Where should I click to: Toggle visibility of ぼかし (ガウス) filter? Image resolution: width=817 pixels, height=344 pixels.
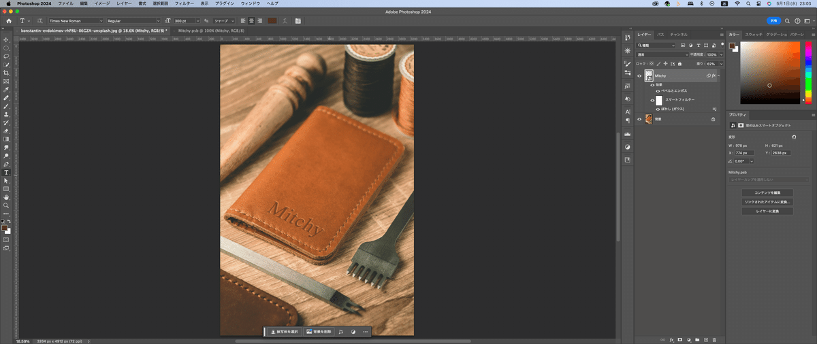point(658,109)
